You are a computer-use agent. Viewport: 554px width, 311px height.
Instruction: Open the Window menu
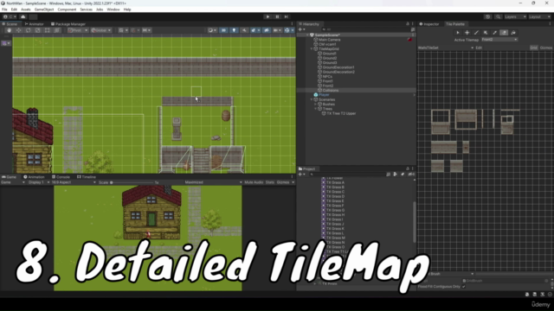[x=113, y=10]
